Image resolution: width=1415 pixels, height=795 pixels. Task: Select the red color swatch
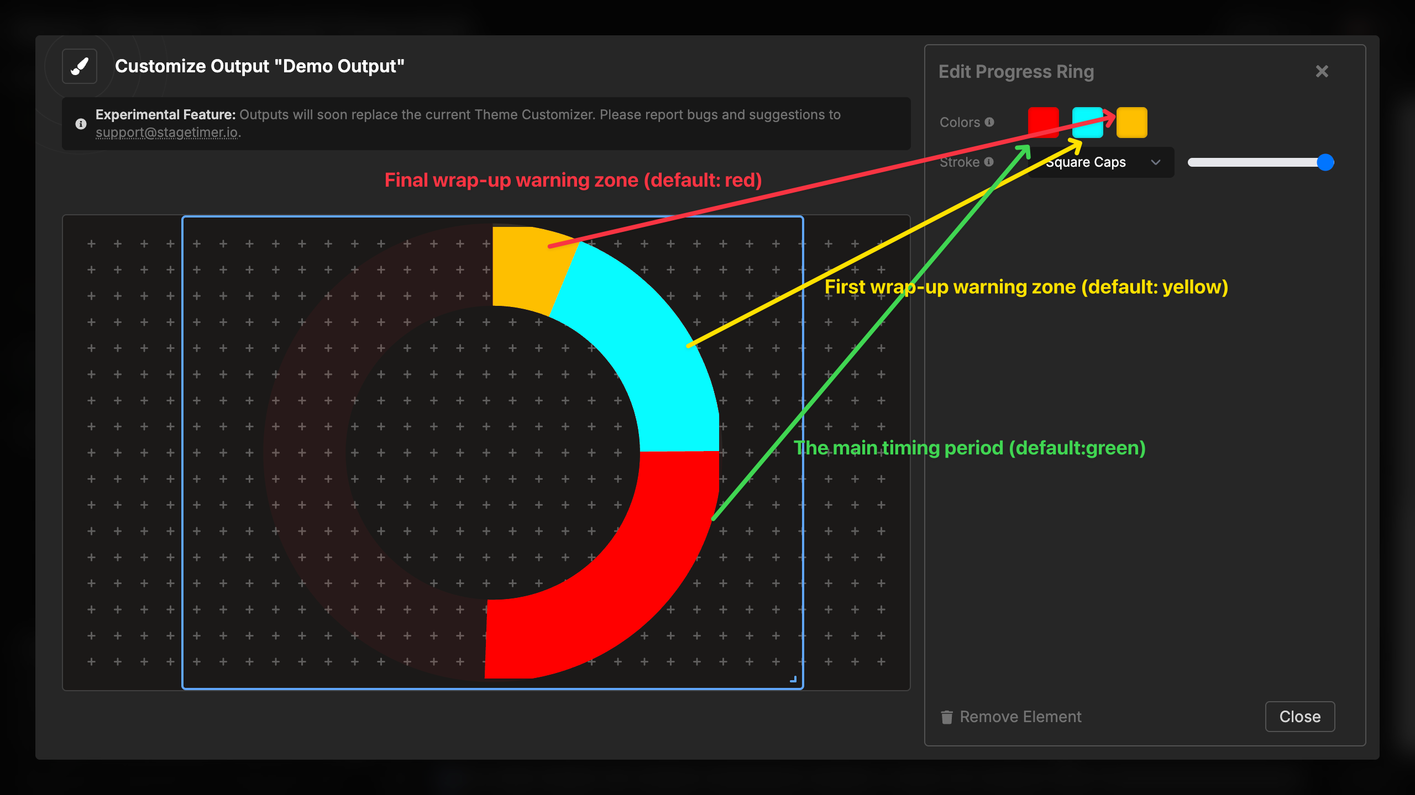[1044, 122]
